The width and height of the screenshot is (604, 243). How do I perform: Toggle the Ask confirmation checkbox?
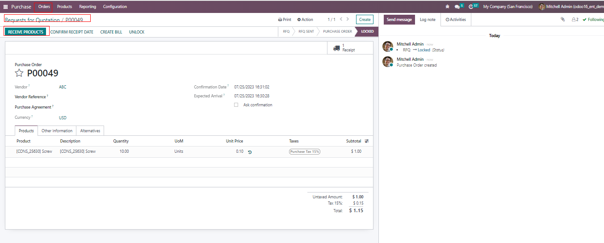tap(236, 105)
